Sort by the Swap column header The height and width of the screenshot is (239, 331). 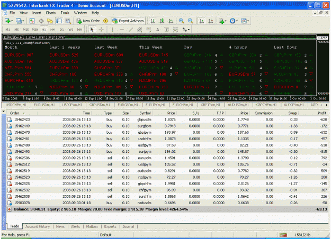pos(292,113)
